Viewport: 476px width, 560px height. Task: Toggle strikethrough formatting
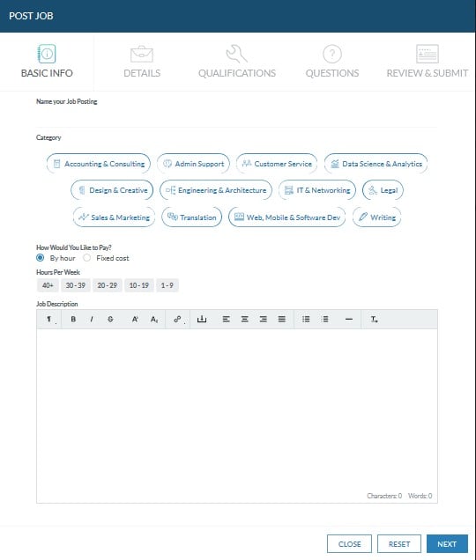110,320
